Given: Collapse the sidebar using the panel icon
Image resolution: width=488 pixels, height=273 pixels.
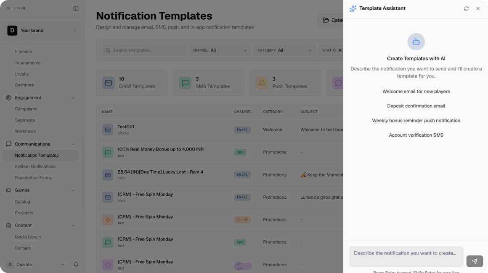Looking at the screenshot, I should 76,8.
